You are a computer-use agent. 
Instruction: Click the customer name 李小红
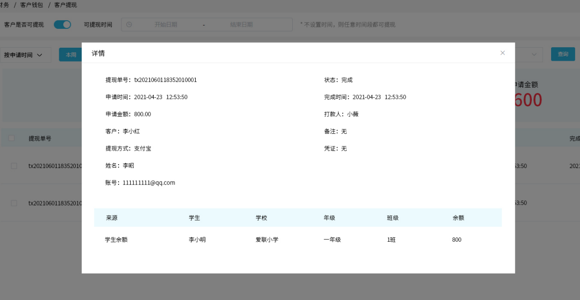(131, 131)
